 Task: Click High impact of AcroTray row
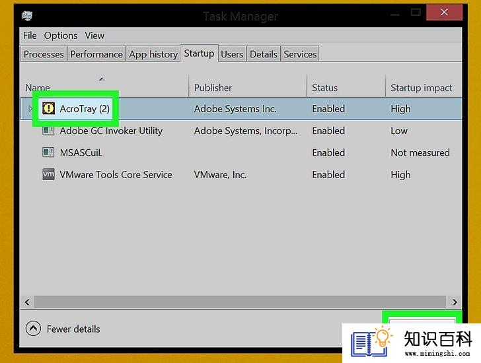click(x=400, y=109)
